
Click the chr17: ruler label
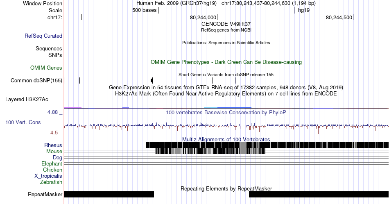coord(55,17)
